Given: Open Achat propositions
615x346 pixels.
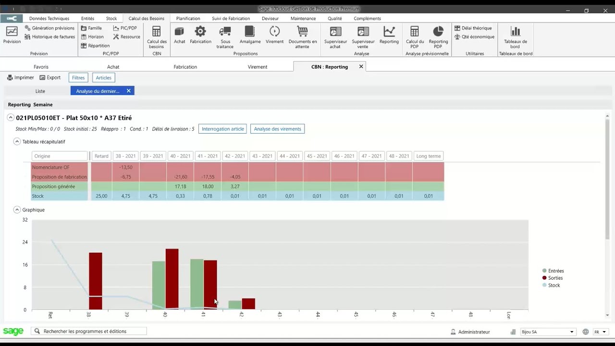Looking at the screenshot, I should click(x=180, y=35).
